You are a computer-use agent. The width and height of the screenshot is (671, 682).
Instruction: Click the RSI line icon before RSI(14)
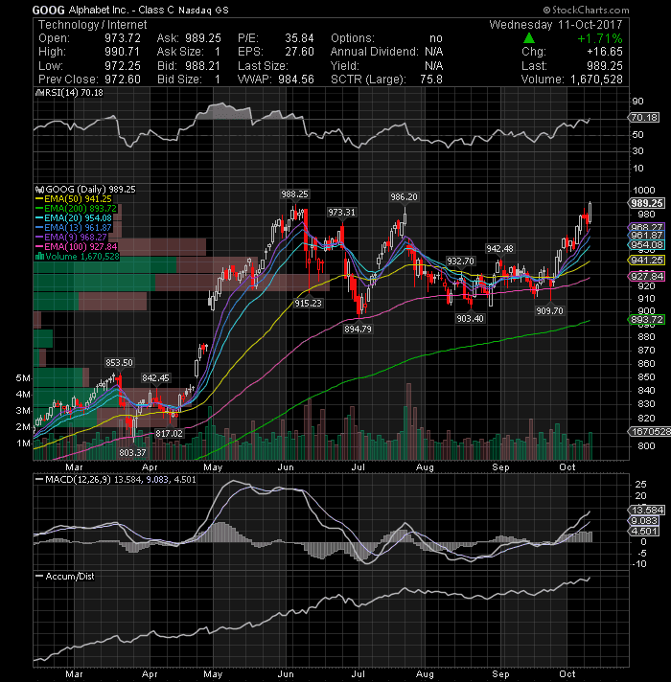pos(38,92)
